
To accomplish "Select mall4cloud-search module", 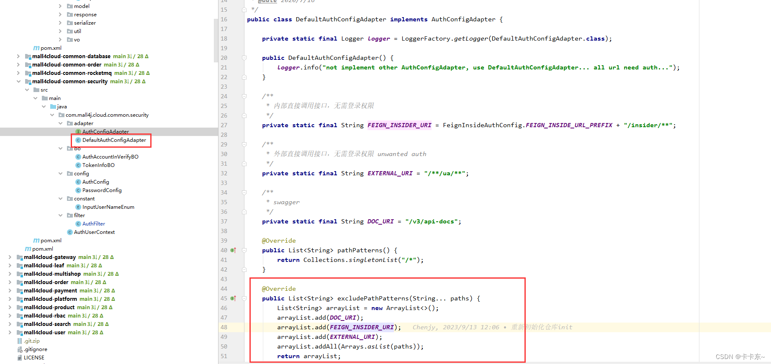I will (47, 324).
